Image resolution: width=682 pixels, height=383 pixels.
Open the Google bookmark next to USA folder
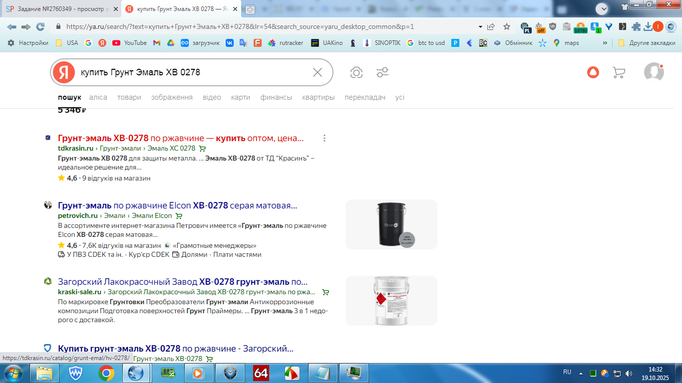click(88, 43)
